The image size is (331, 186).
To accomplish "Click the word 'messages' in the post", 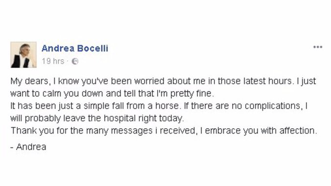I will 132,131.
